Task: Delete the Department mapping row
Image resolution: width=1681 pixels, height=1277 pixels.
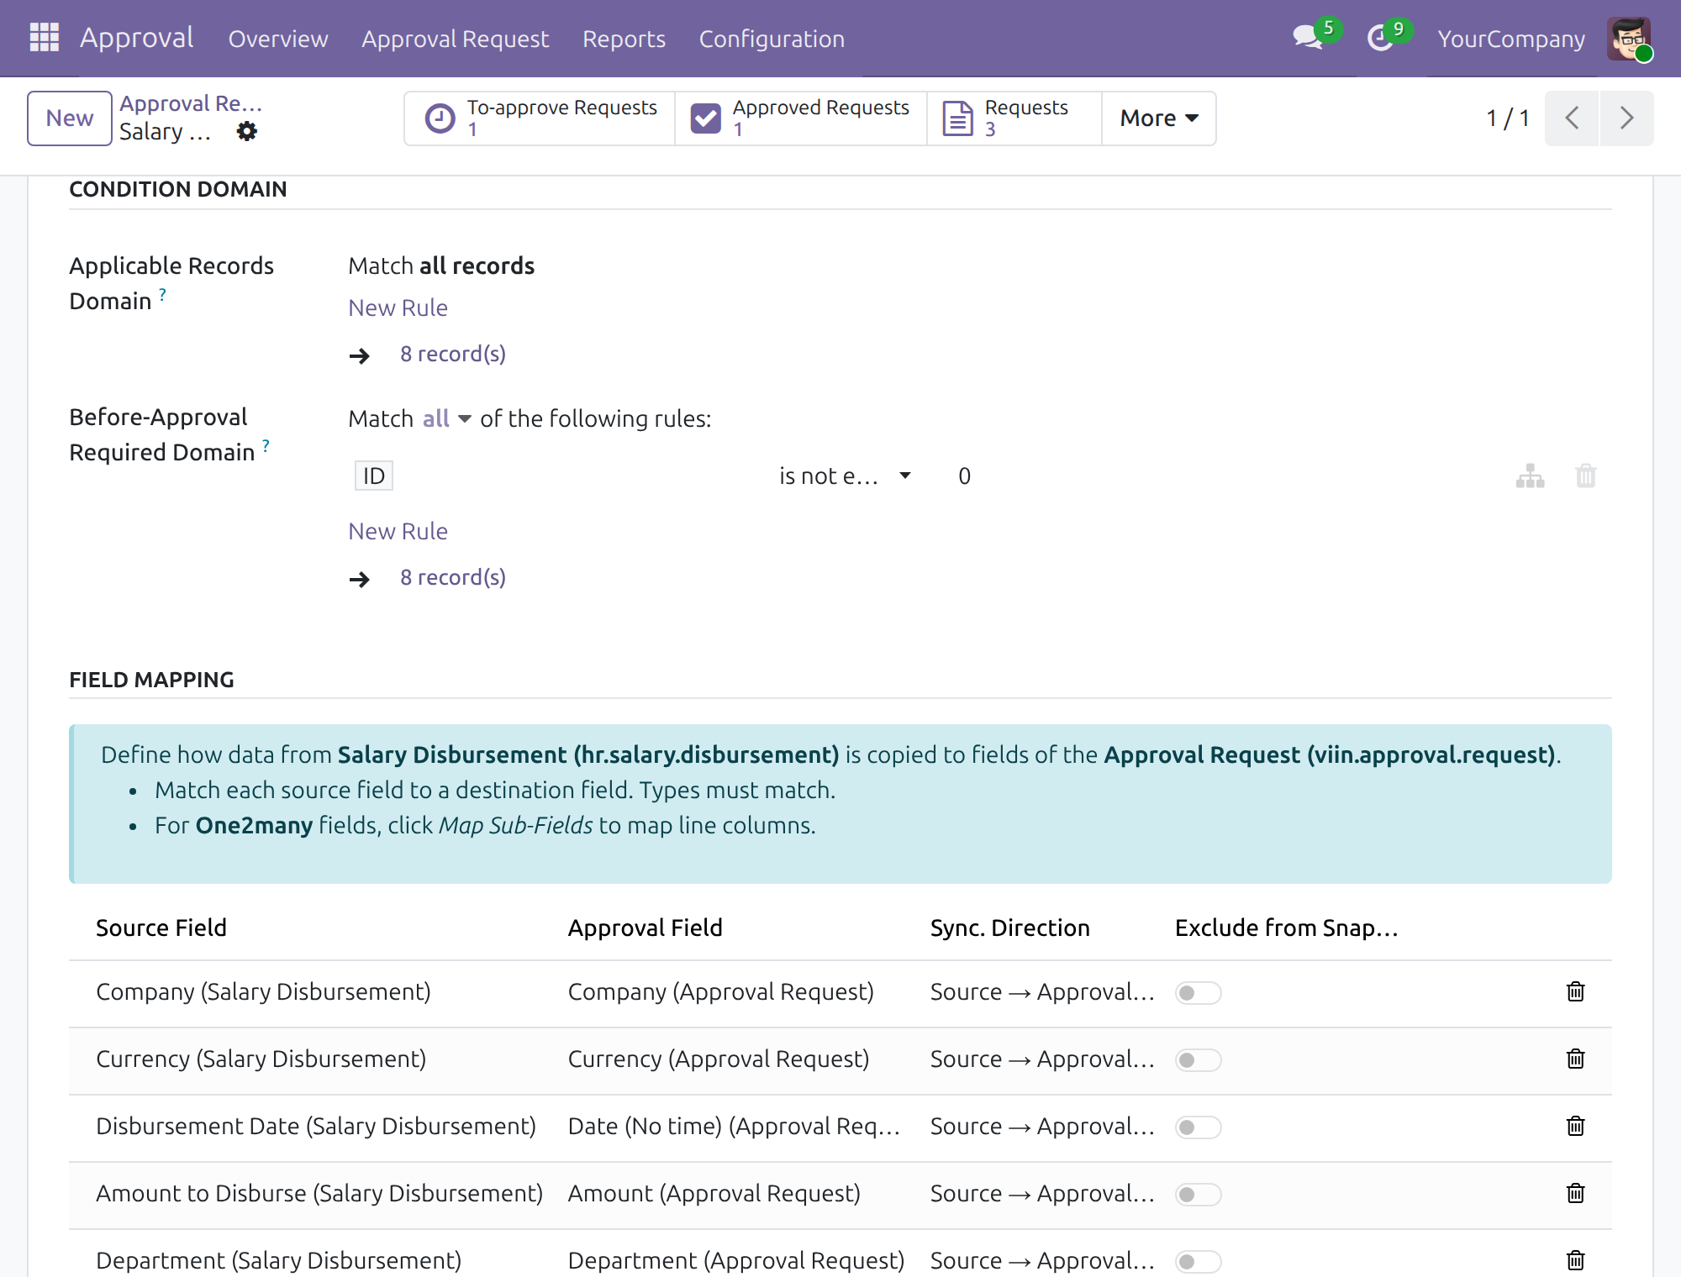Action: 1575,1261
